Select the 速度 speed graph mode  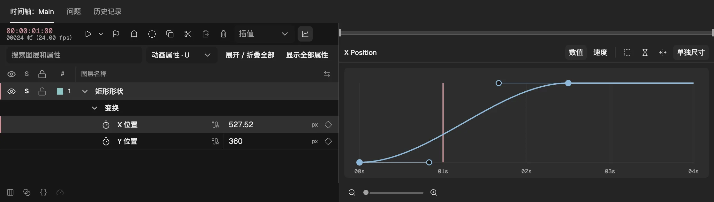tap(600, 52)
